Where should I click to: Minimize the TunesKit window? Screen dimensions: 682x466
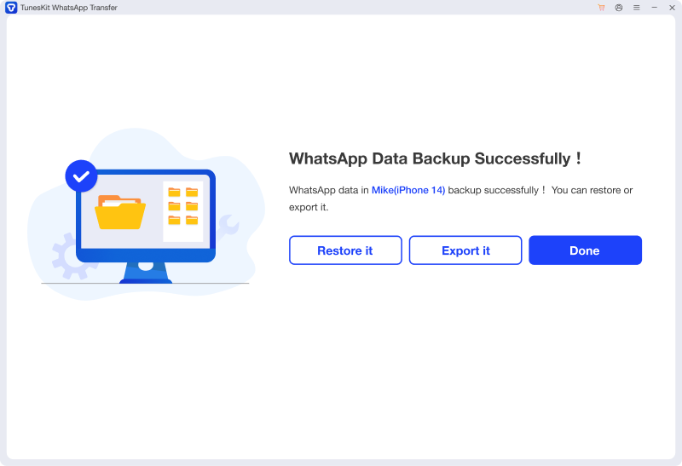click(x=654, y=8)
